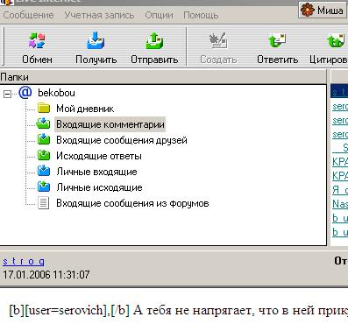Image resolution: width=348 pixels, height=324 pixels.
Task: Click the Миша user button
Action: click(x=323, y=10)
